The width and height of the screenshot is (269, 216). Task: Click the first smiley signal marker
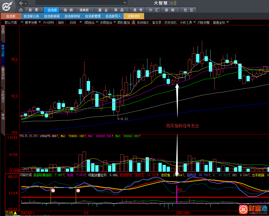click(x=53, y=190)
